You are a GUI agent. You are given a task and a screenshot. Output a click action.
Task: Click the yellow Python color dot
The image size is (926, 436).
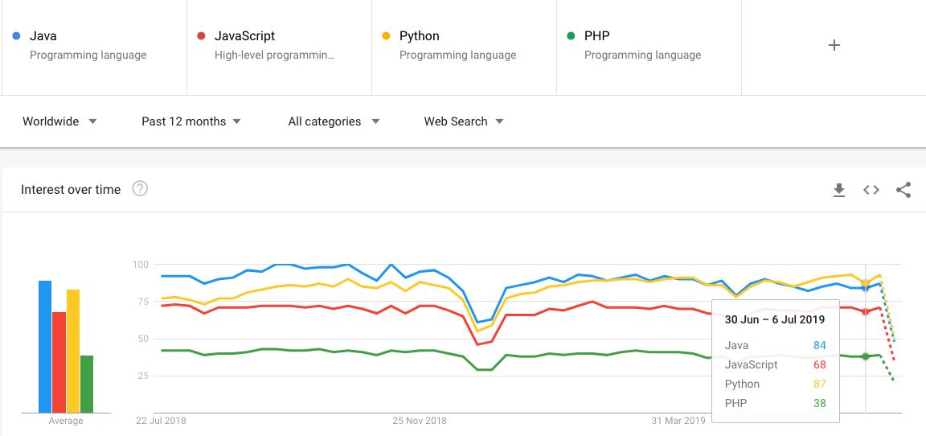coord(386,36)
